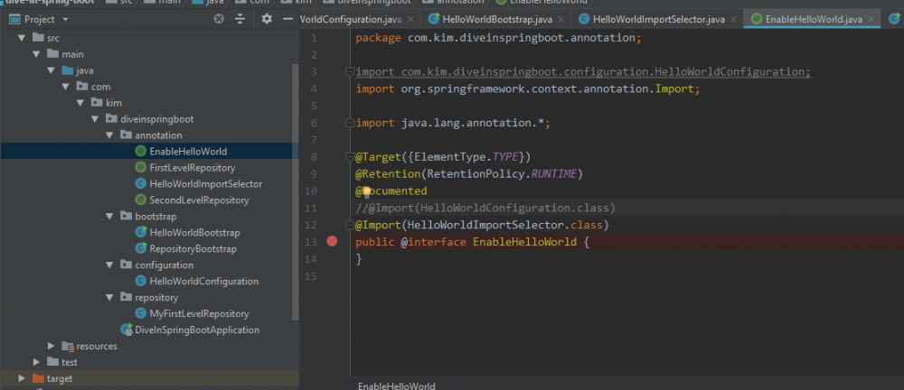Image resolution: width=904 pixels, height=390 pixels.
Task: Collapse the annotation package
Action: (109, 135)
